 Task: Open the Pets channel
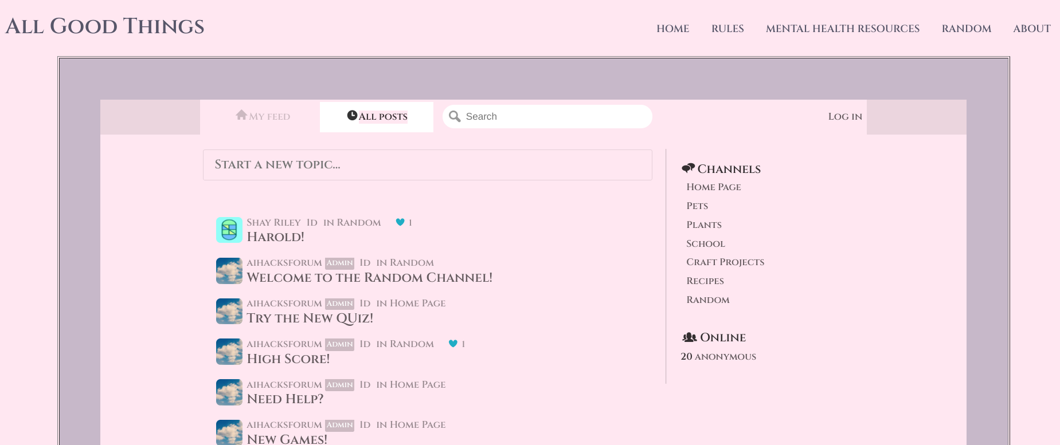[x=697, y=206]
